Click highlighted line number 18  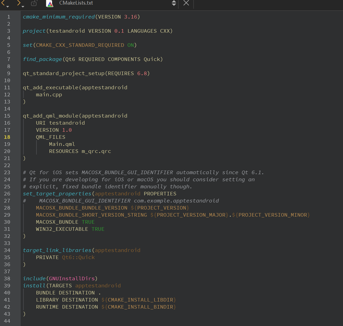pos(7,137)
